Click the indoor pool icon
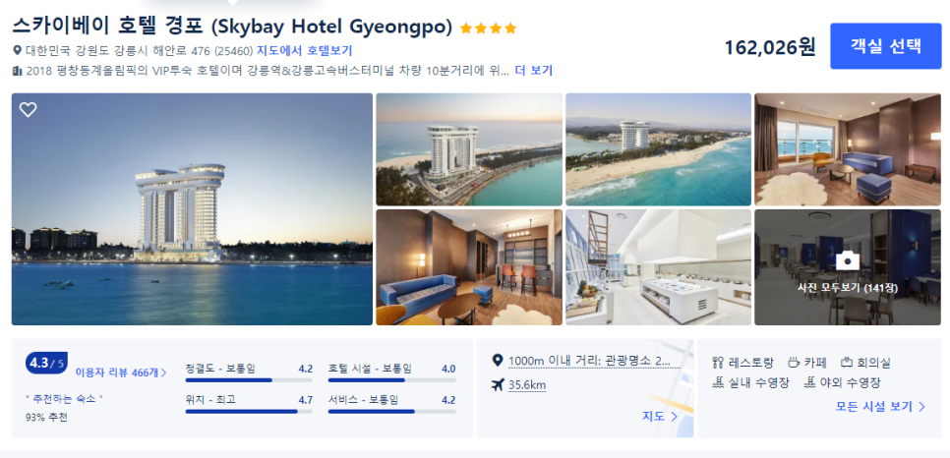 click(x=719, y=383)
